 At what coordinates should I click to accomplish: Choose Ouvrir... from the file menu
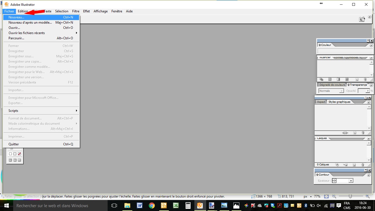point(41,28)
